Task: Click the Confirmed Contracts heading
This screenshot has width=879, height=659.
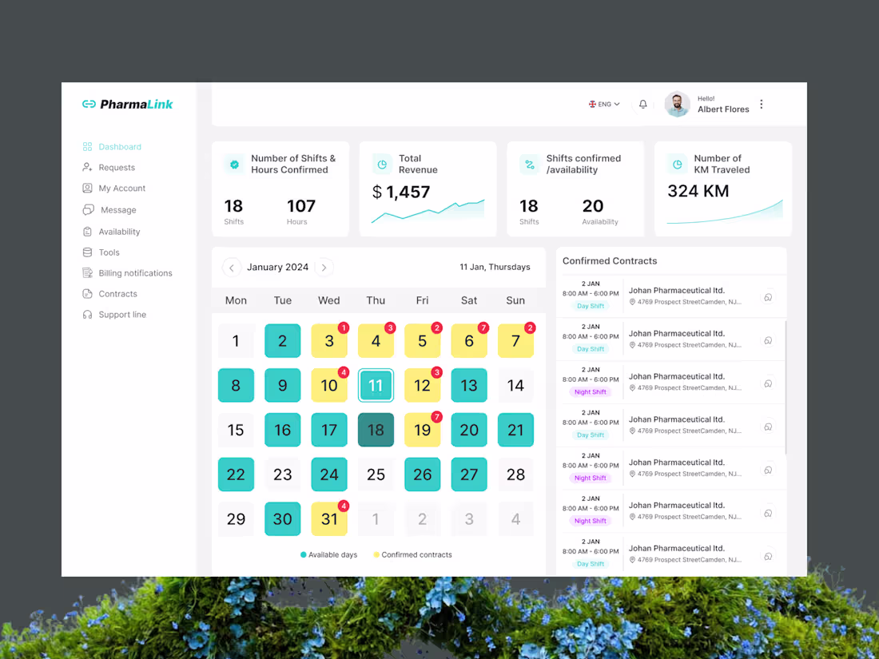Action: click(x=610, y=261)
